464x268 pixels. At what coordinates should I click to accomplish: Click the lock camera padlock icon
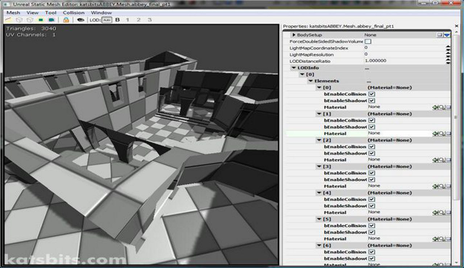66,20
